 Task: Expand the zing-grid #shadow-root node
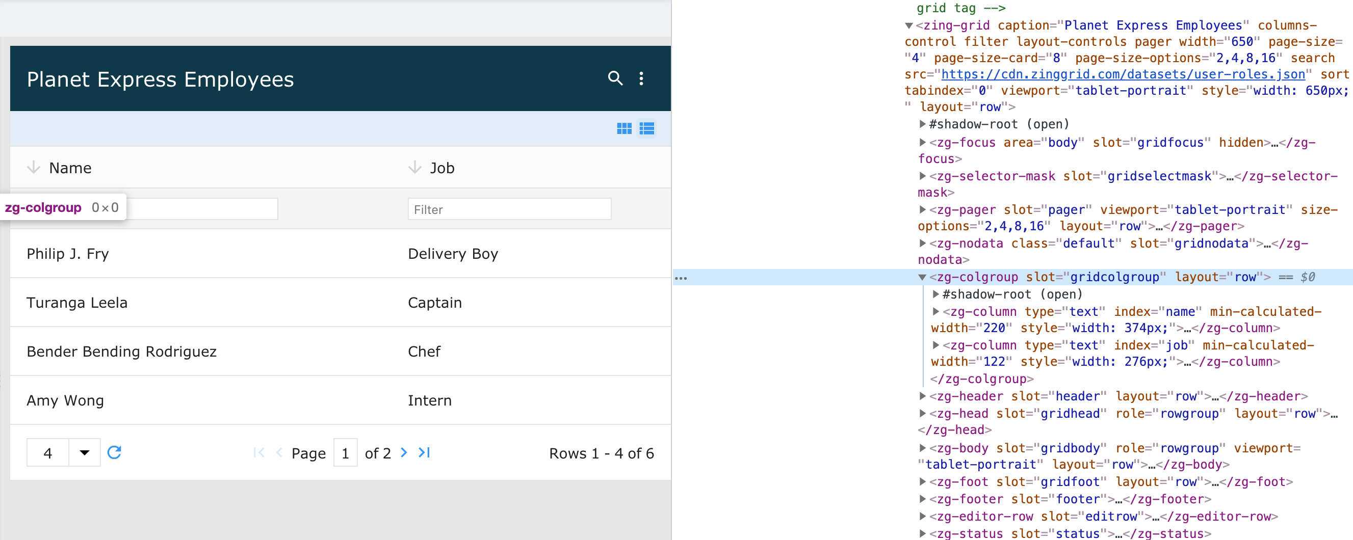(922, 124)
